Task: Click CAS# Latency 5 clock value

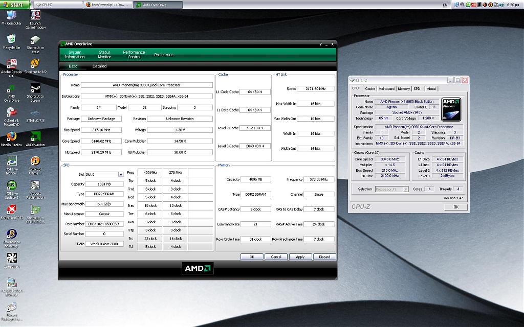Action: 256,209
